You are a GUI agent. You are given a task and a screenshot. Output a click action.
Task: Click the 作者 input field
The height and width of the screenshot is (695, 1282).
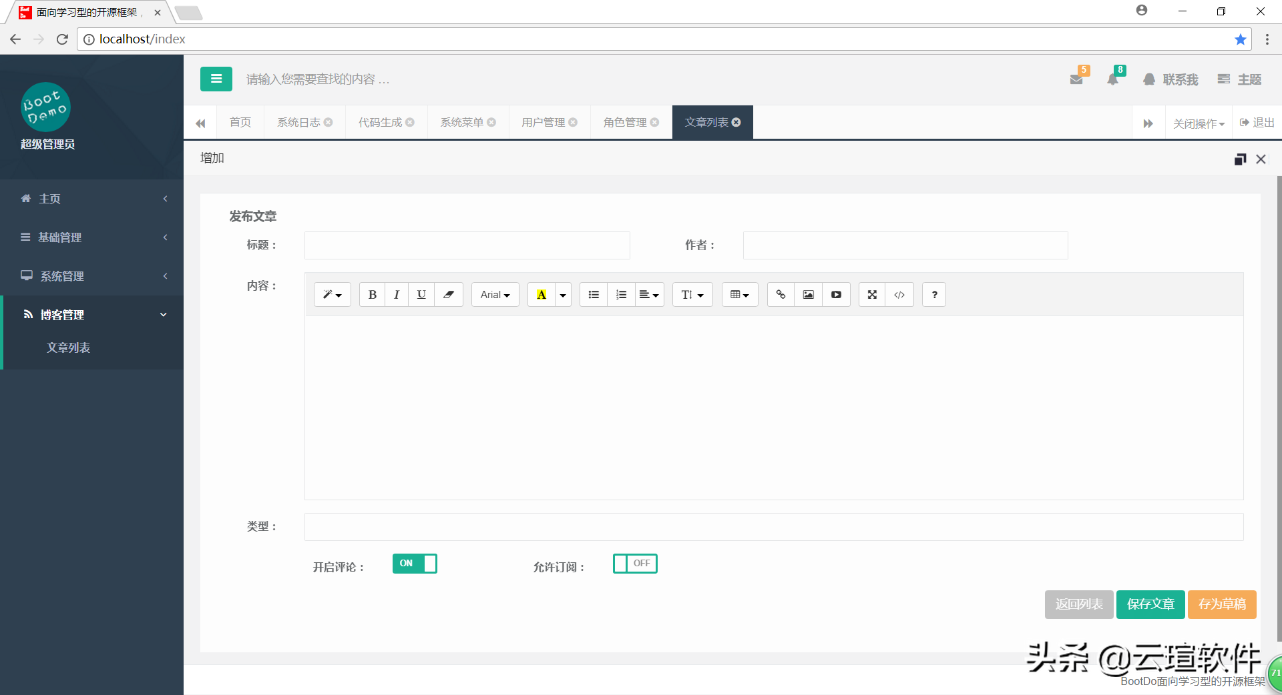tap(905, 245)
